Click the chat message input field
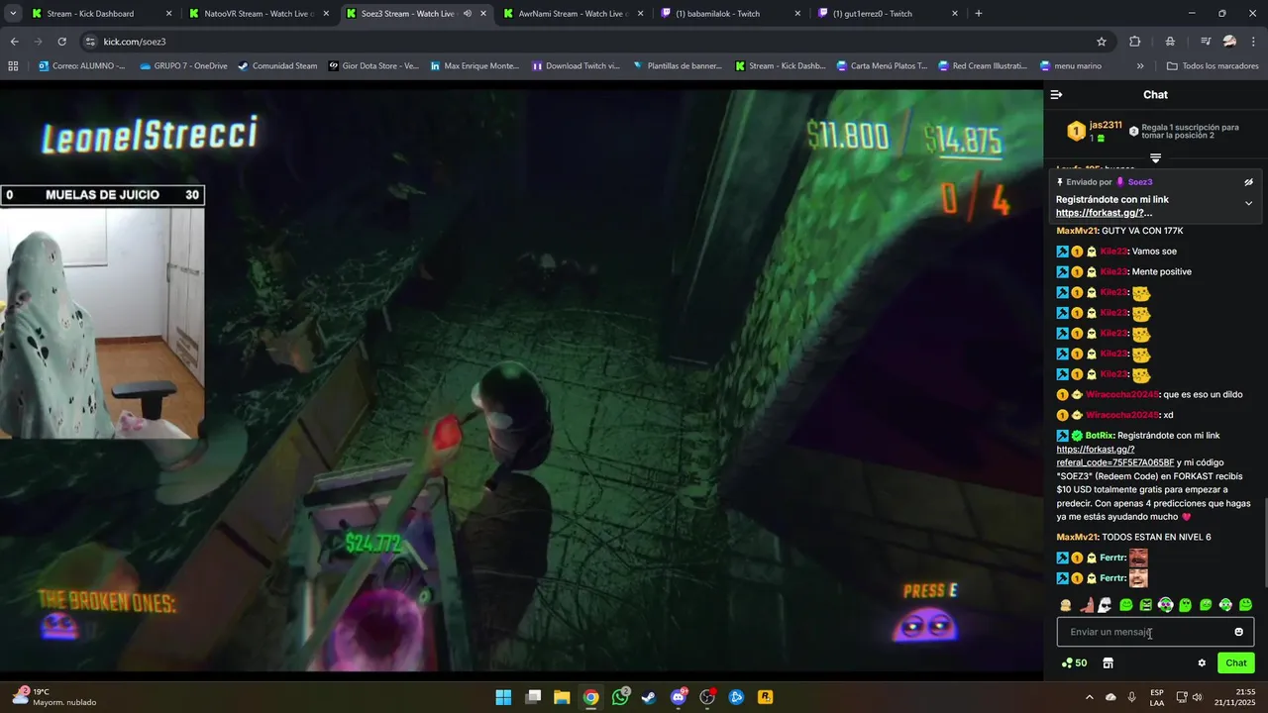 pyautogui.click(x=1155, y=632)
